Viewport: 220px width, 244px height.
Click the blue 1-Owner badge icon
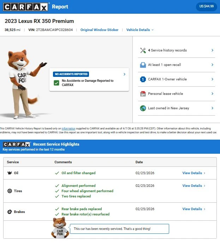(143, 79)
